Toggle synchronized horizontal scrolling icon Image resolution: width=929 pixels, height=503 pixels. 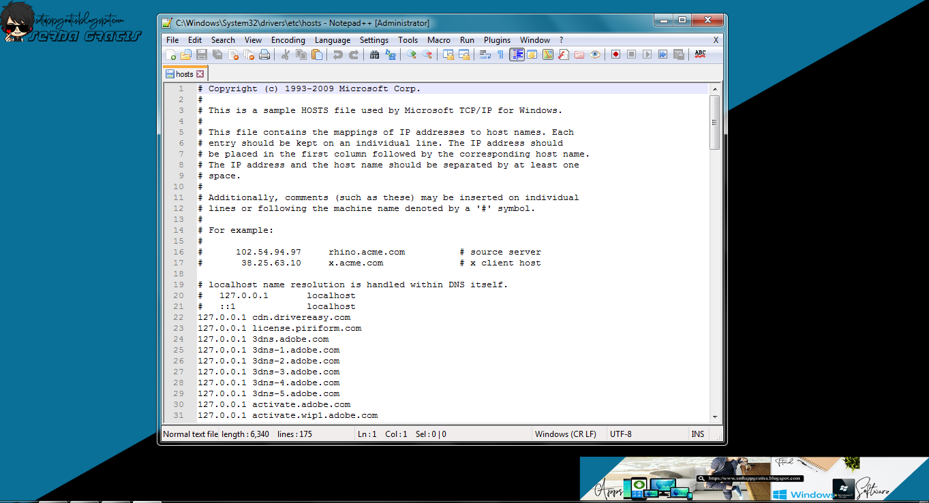[464, 54]
